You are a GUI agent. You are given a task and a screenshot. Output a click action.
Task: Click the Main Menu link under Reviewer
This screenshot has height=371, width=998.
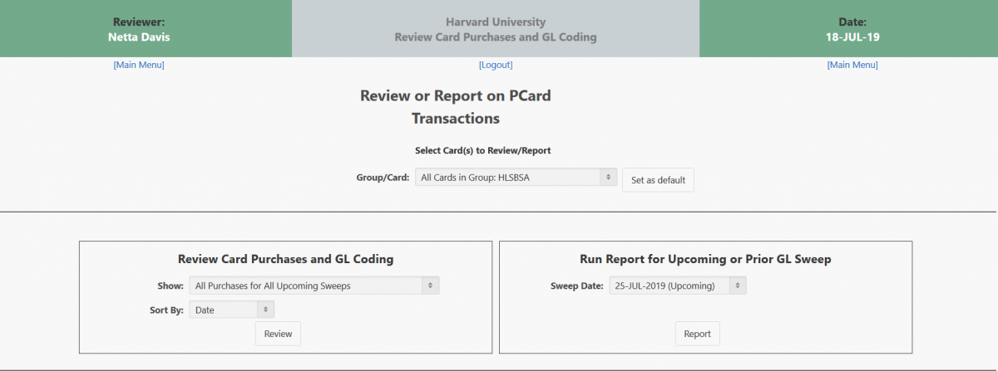point(139,65)
